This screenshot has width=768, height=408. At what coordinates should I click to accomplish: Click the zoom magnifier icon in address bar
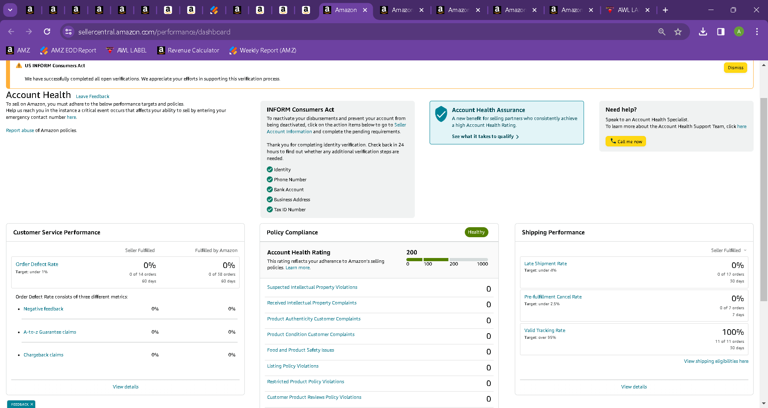point(662,32)
